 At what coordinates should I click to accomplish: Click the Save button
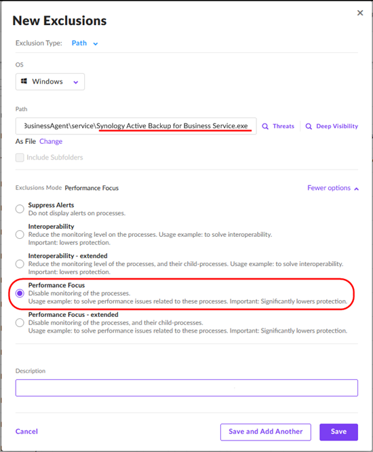338,432
